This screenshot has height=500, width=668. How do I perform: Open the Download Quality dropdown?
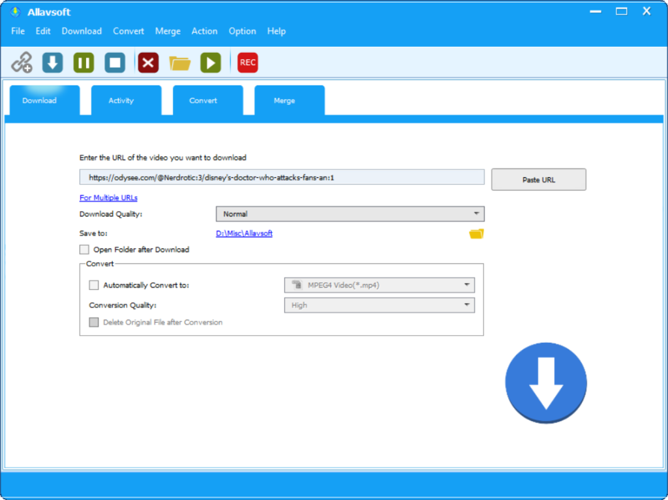pyautogui.click(x=477, y=214)
